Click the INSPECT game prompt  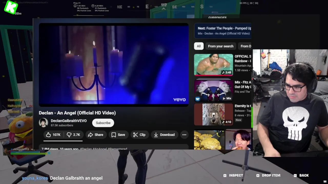[x=233, y=175]
